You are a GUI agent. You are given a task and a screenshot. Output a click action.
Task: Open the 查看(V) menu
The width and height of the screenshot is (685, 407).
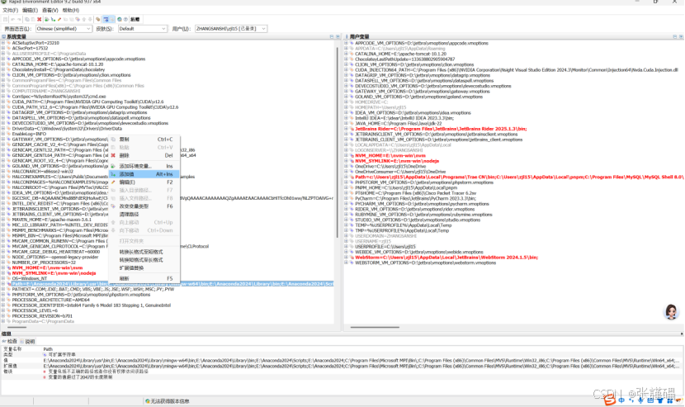50,10
